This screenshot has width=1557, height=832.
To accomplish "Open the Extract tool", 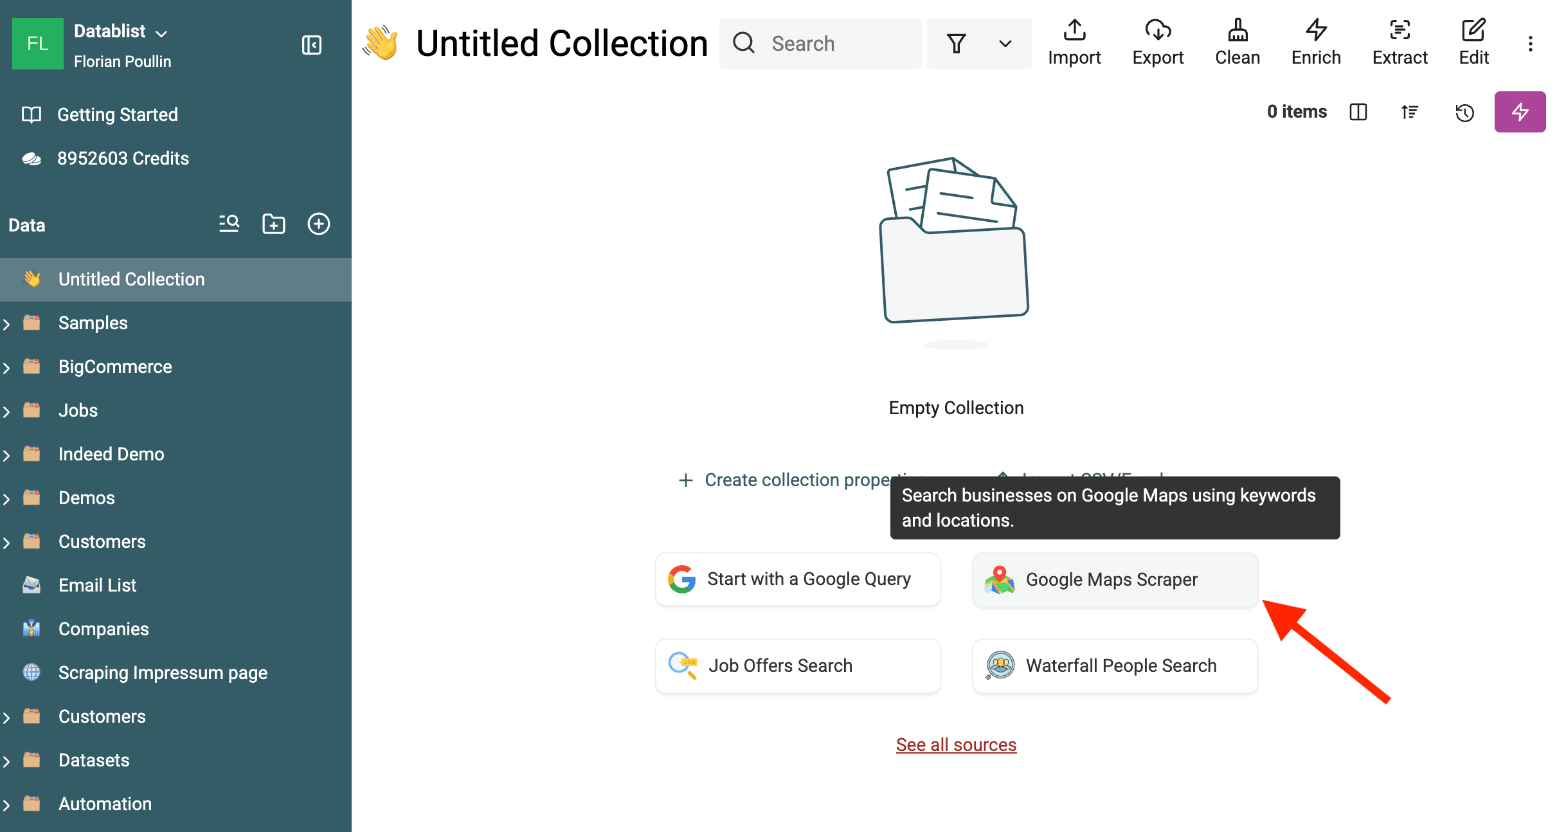I will (1399, 41).
